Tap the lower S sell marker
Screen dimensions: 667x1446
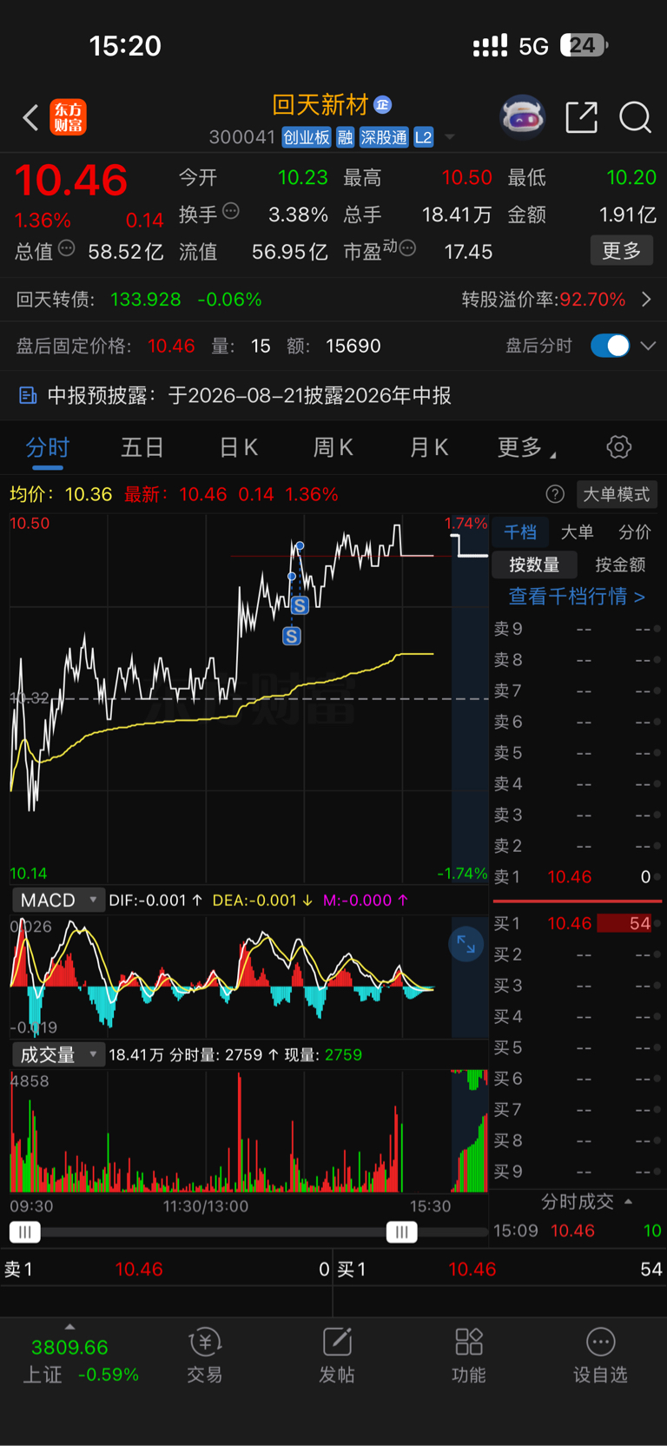[x=292, y=636]
